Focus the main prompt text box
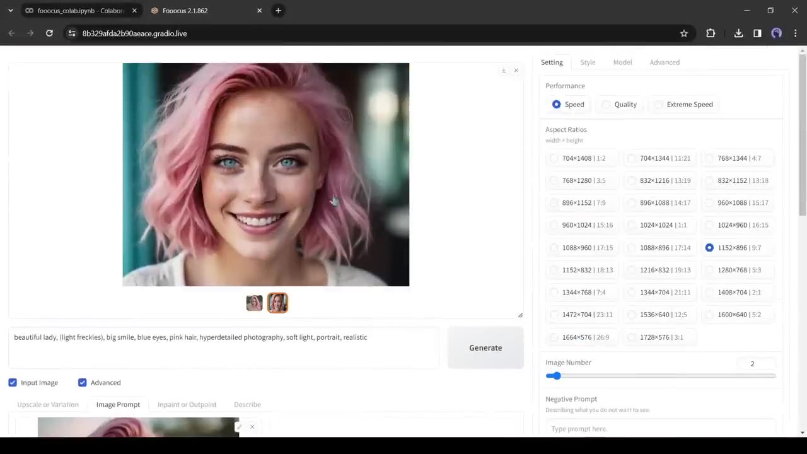Screen dimensions: 807x454 tap(224, 347)
